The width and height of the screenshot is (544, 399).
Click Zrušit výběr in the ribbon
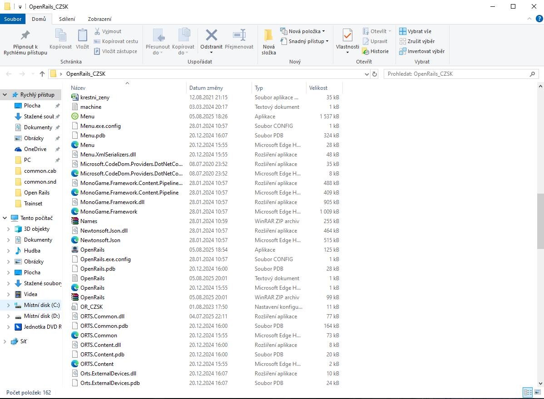pos(417,41)
